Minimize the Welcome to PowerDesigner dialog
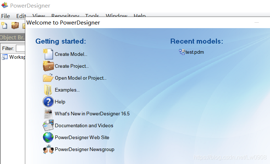This screenshot has width=270, height=164. 257,22
